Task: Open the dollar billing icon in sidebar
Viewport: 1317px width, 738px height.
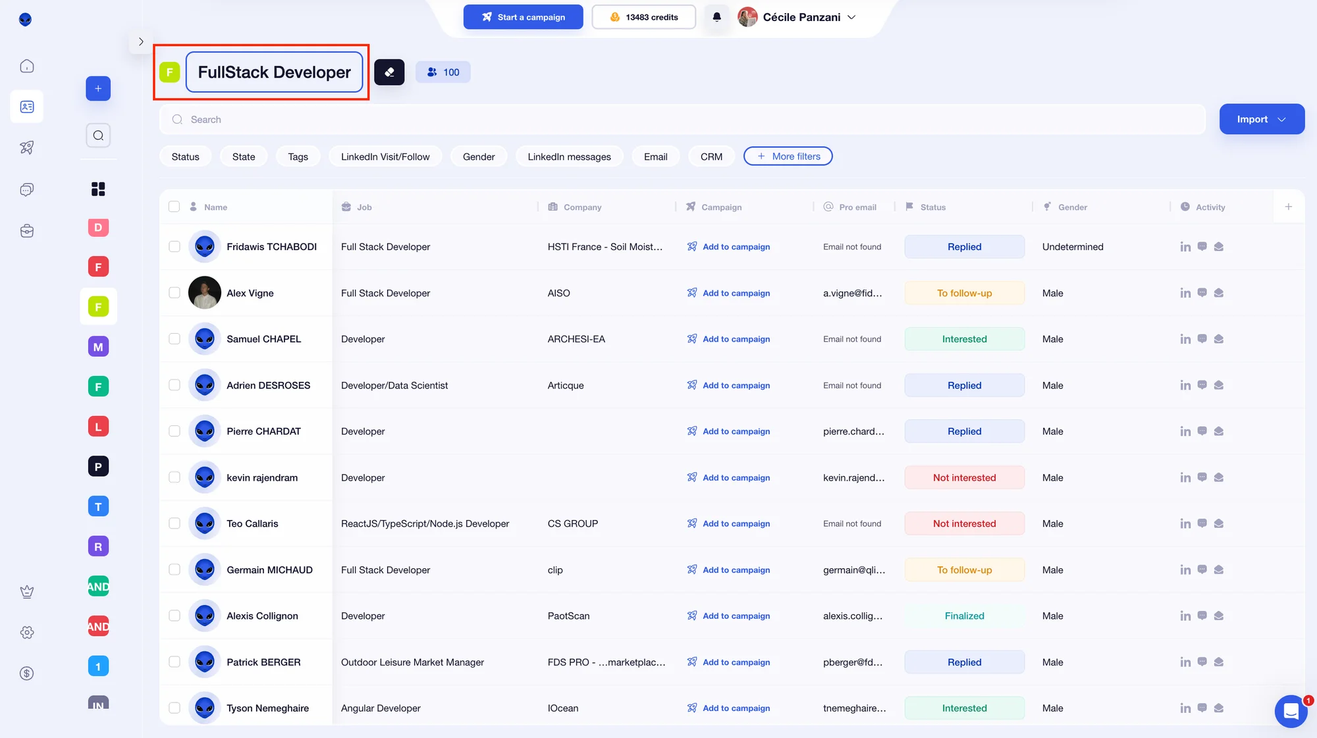Action: pos(26,673)
